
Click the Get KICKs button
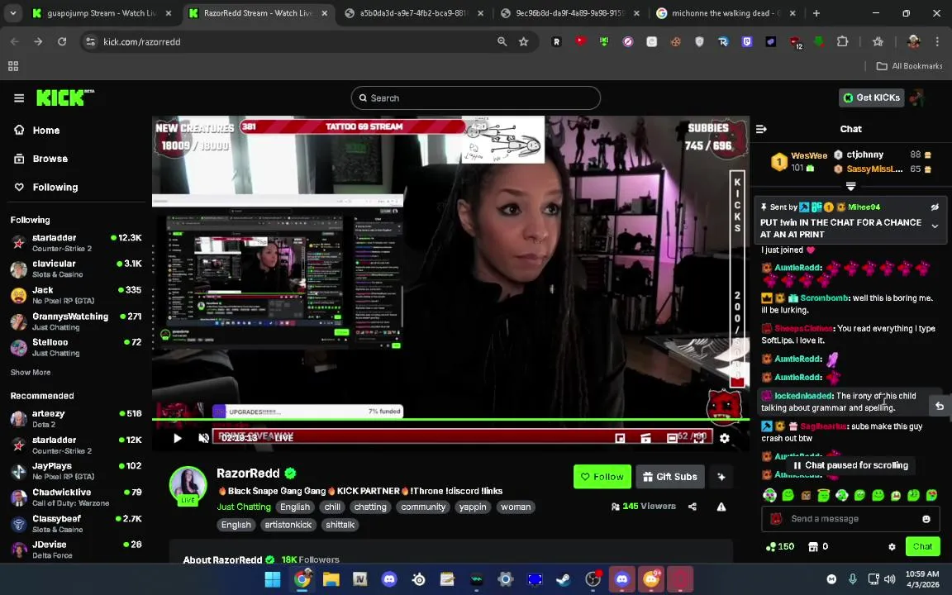871,98
